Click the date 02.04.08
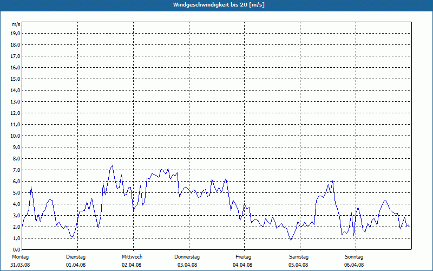 (132, 265)
